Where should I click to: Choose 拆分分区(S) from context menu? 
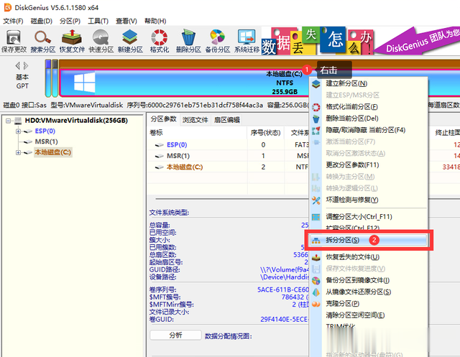coord(369,241)
